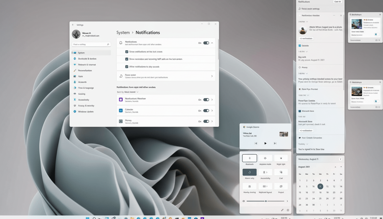
Task: Adjust the volume slider in quick settings
Action: tap(265, 201)
